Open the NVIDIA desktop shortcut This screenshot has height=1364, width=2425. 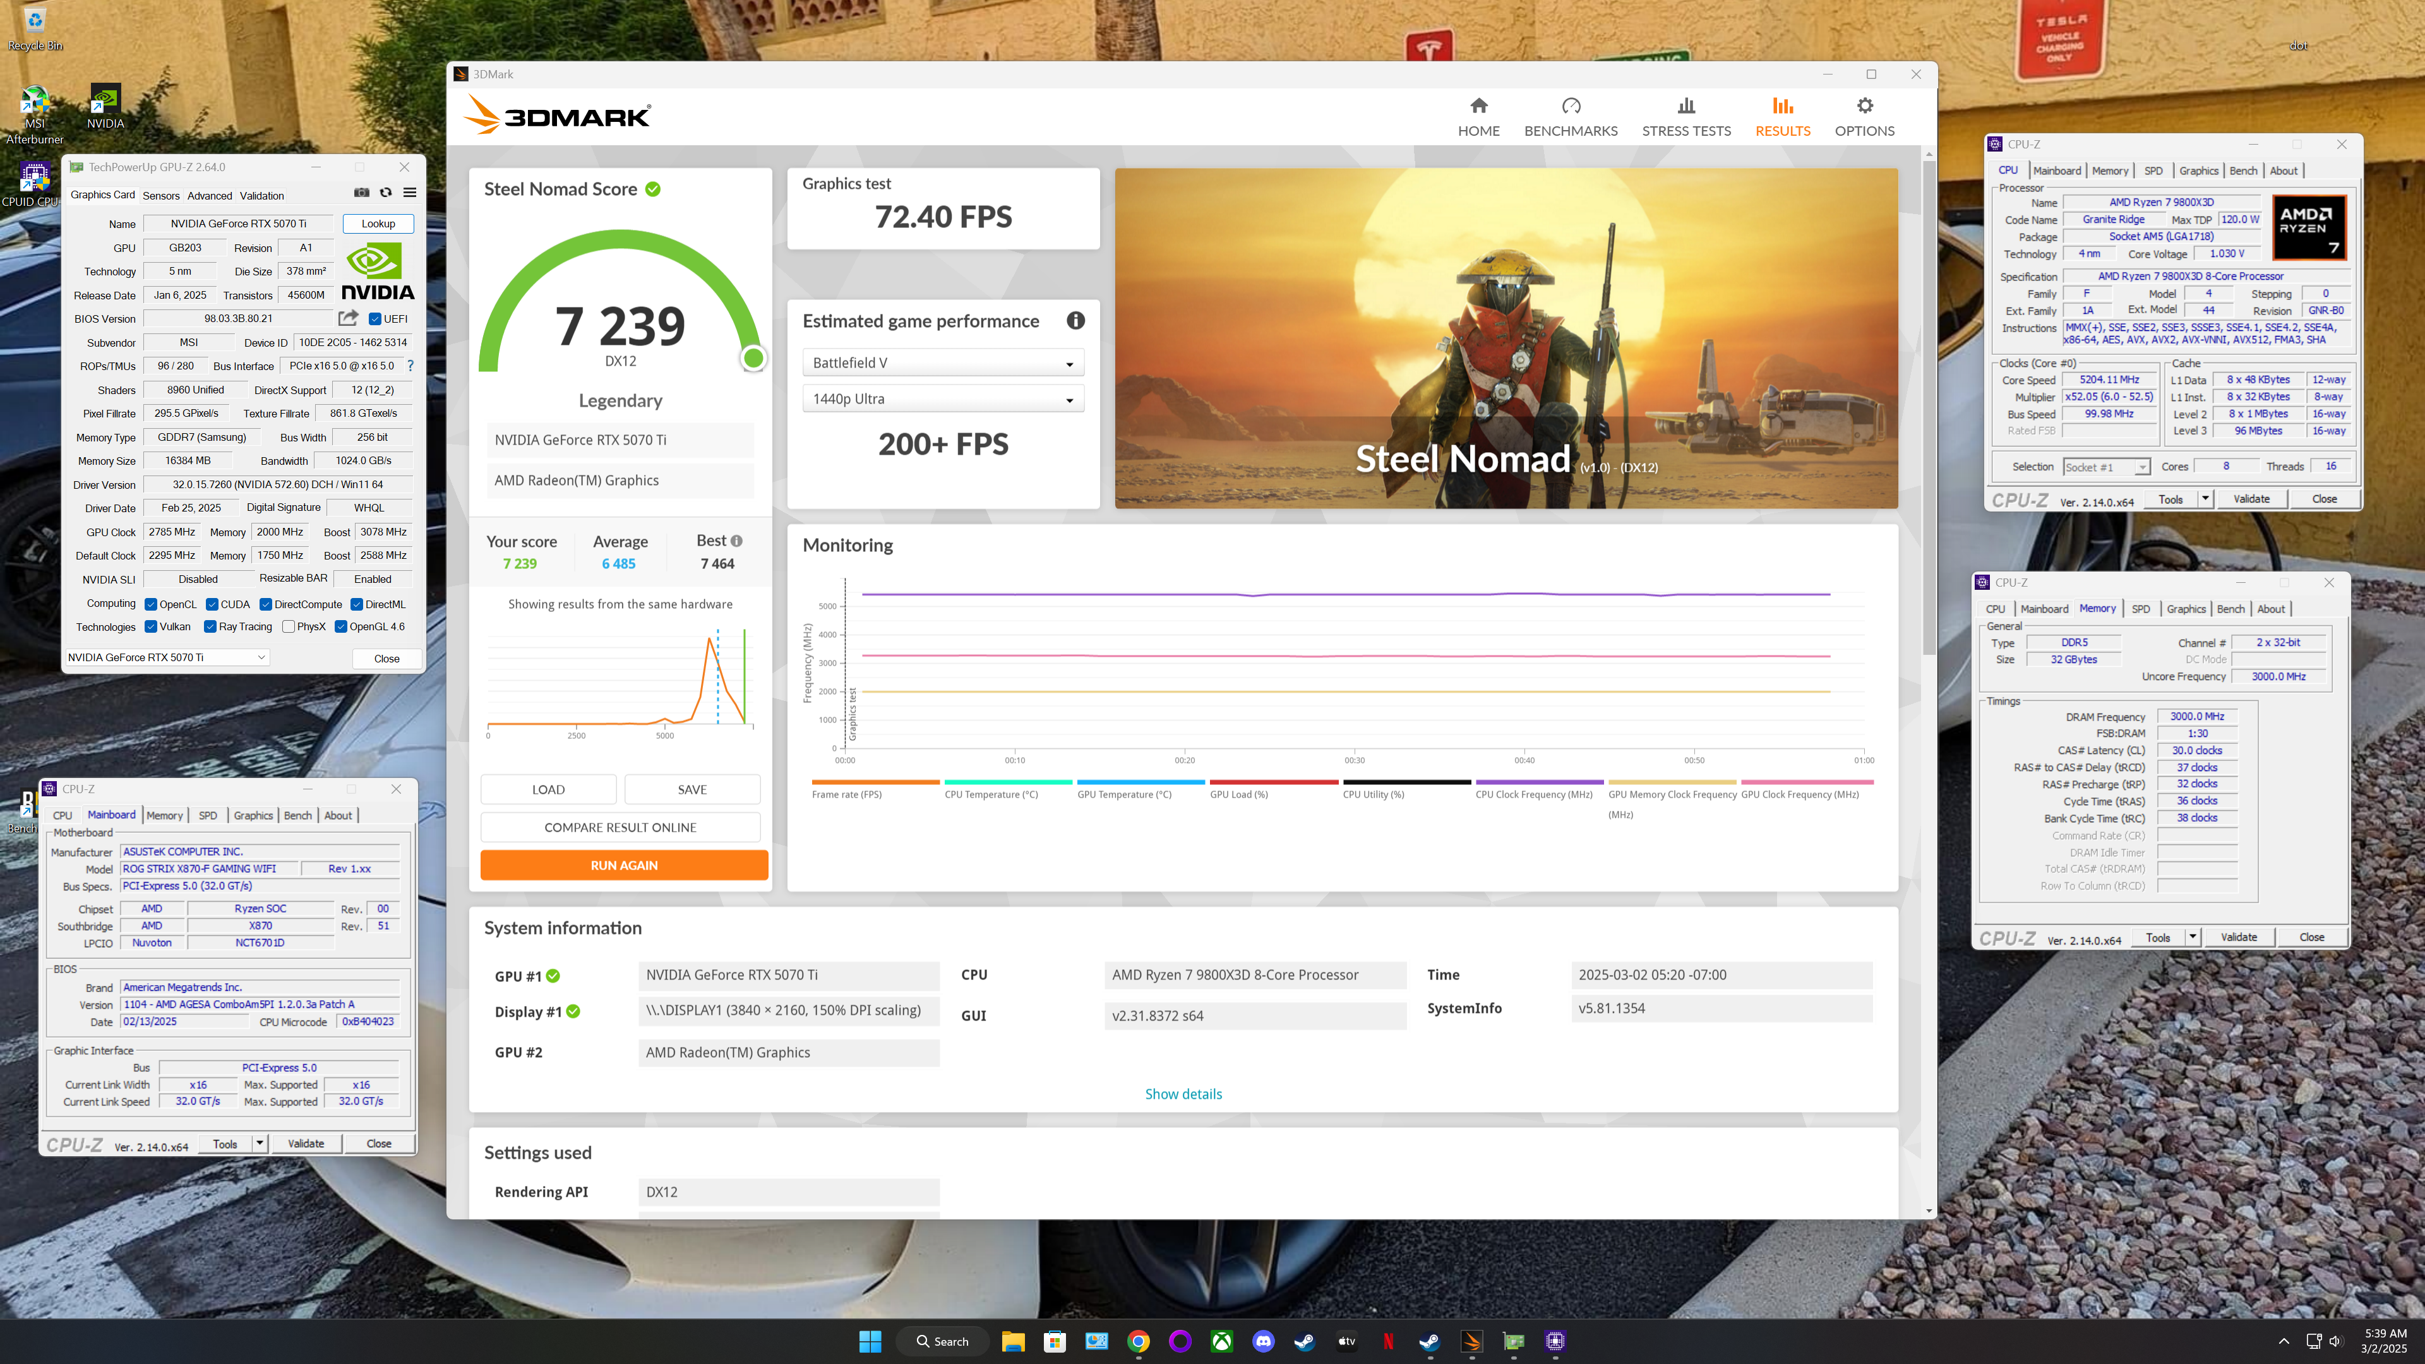coord(105,106)
